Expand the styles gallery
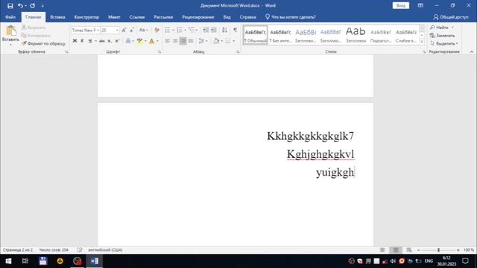 pos(422,42)
